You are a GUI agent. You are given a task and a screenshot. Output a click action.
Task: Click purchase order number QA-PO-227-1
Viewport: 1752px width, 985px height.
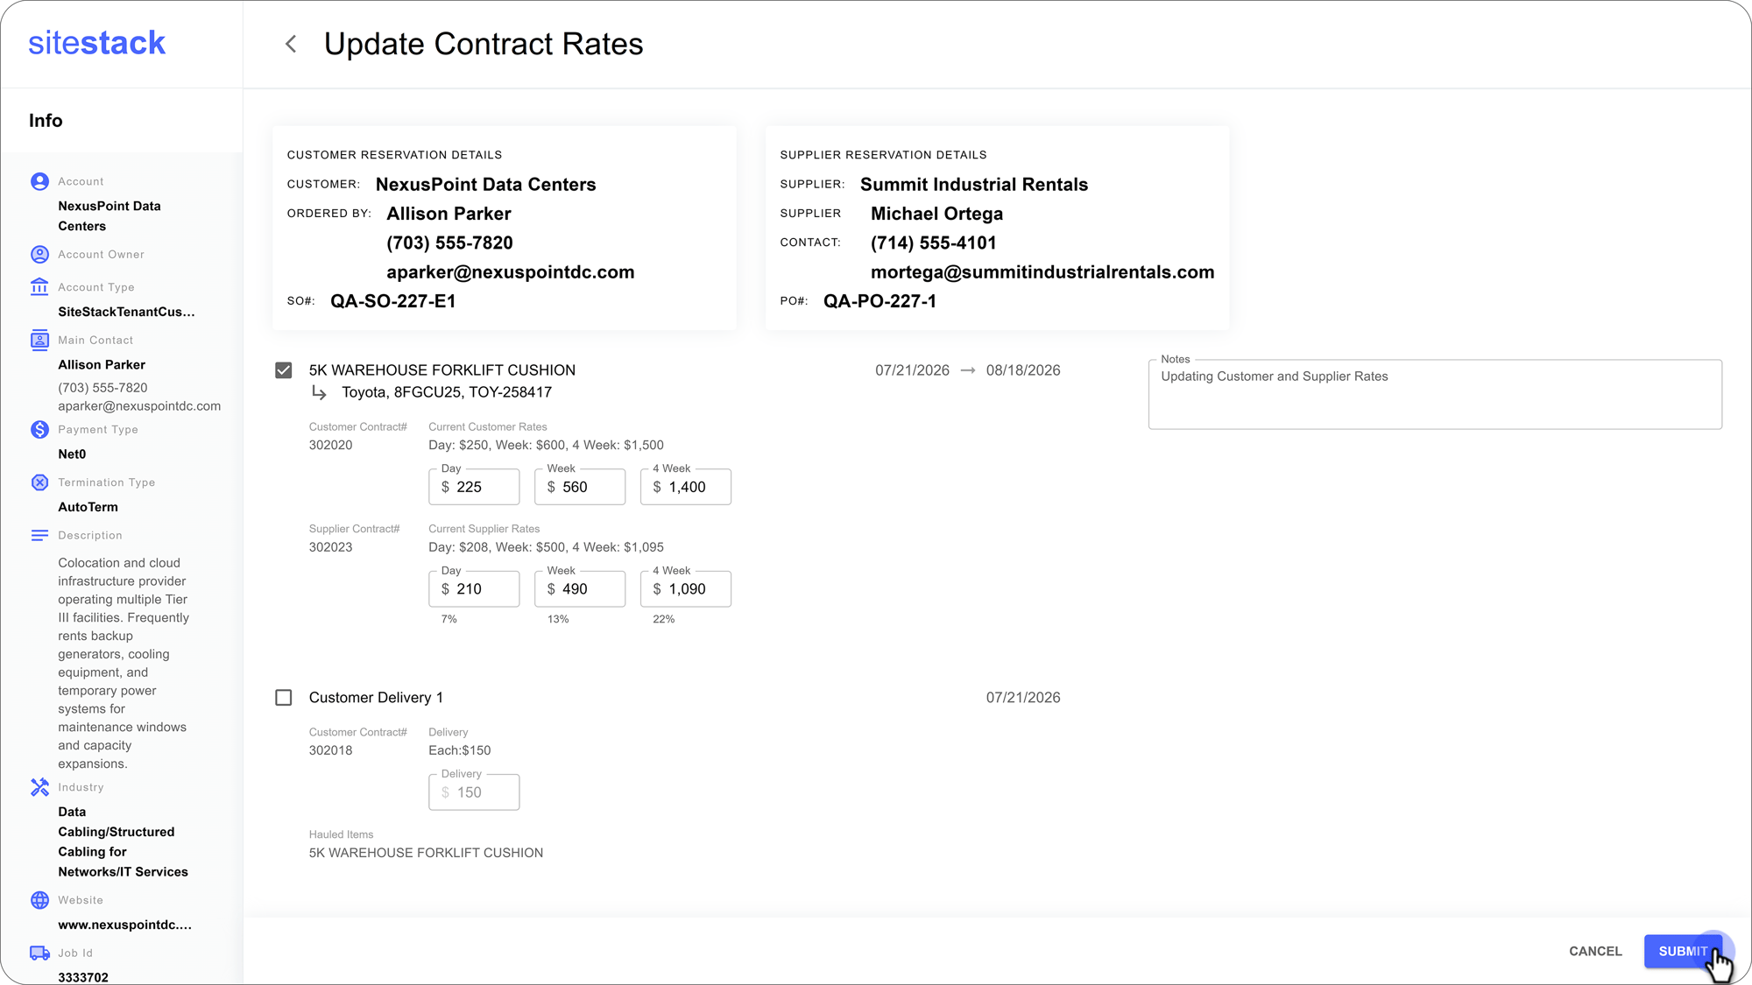pyautogui.click(x=880, y=301)
